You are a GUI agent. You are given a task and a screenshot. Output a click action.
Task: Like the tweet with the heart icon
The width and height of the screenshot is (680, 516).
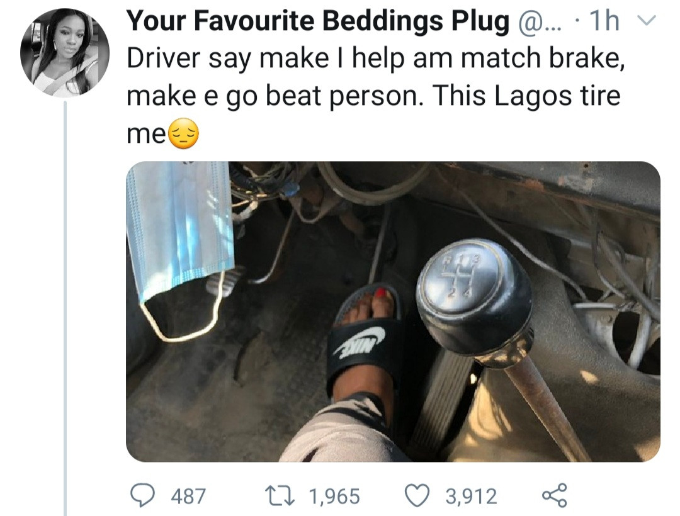[416, 496]
